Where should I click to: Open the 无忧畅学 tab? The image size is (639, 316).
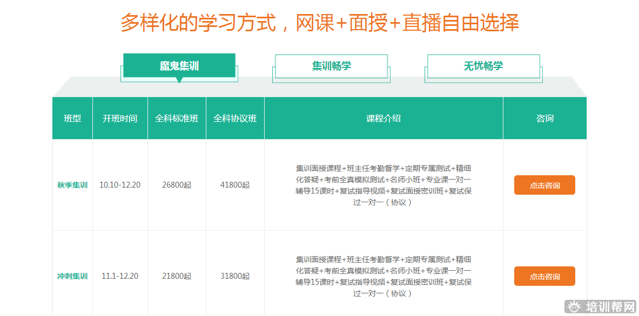pyautogui.click(x=483, y=66)
